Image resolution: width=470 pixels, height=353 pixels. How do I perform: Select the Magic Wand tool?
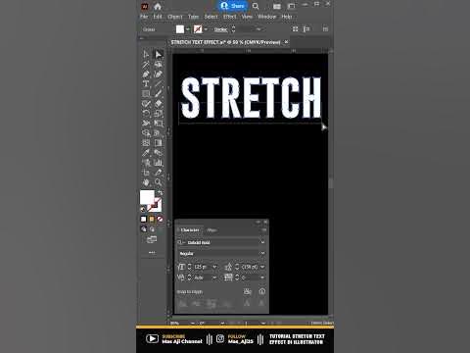click(x=146, y=64)
